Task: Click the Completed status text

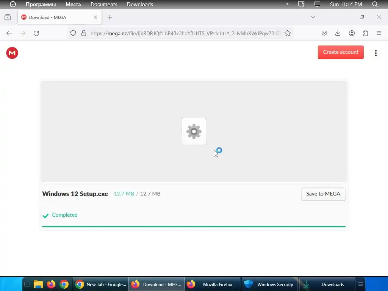Action: pyautogui.click(x=65, y=215)
